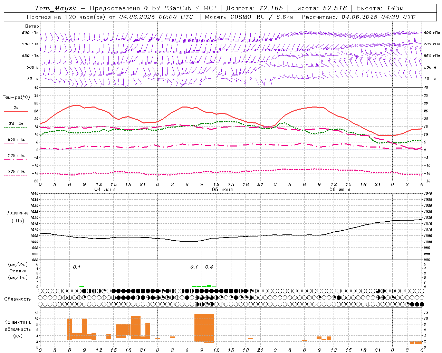Click the forecast header Прогноз на 120 часа(ов)
The image size is (442, 353).
coord(66,17)
